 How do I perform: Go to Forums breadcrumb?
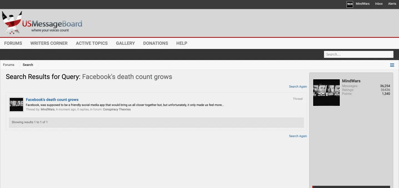pos(9,65)
